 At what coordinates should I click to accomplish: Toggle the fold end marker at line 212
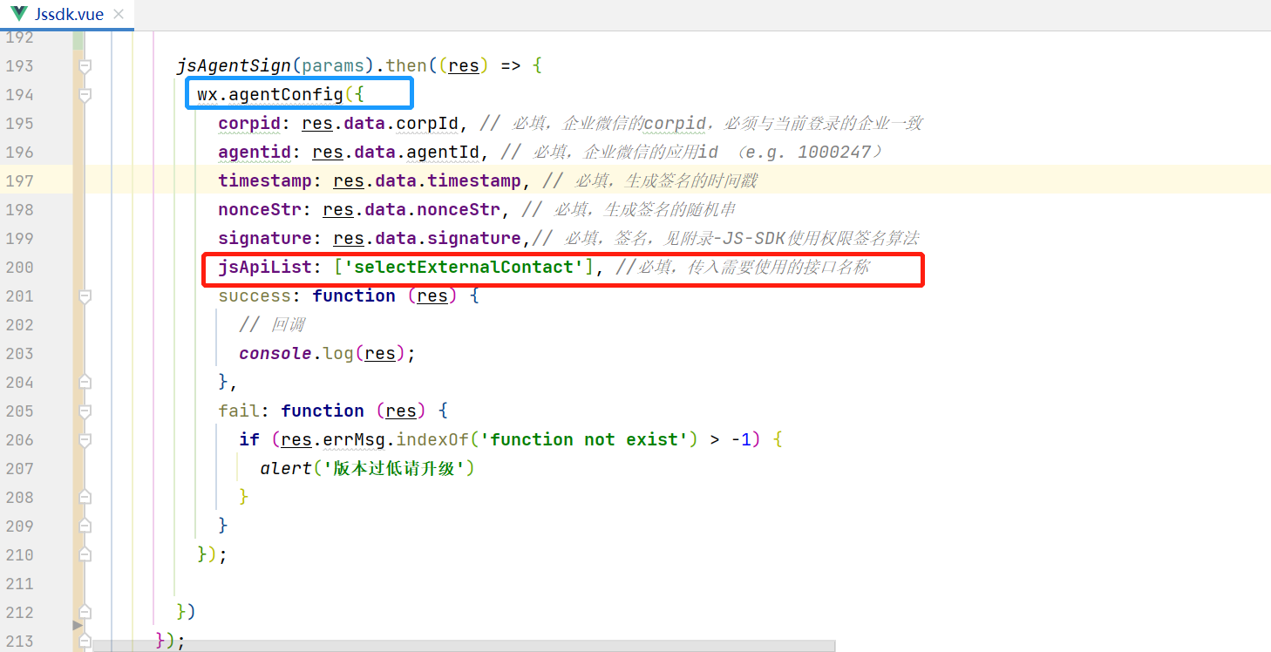click(85, 613)
